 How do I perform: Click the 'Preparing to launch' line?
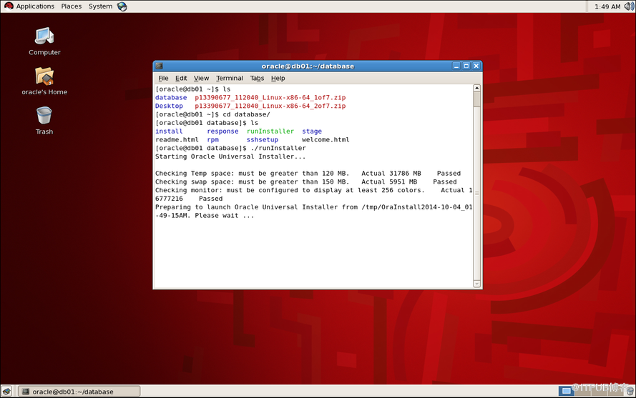(x=314, y=212)
